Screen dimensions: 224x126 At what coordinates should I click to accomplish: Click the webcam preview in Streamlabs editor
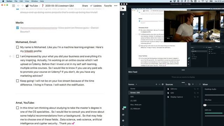point(192,26)
